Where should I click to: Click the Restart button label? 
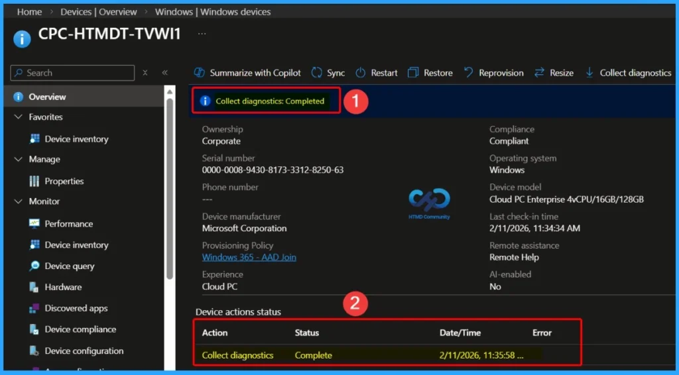tap(384, 73)
